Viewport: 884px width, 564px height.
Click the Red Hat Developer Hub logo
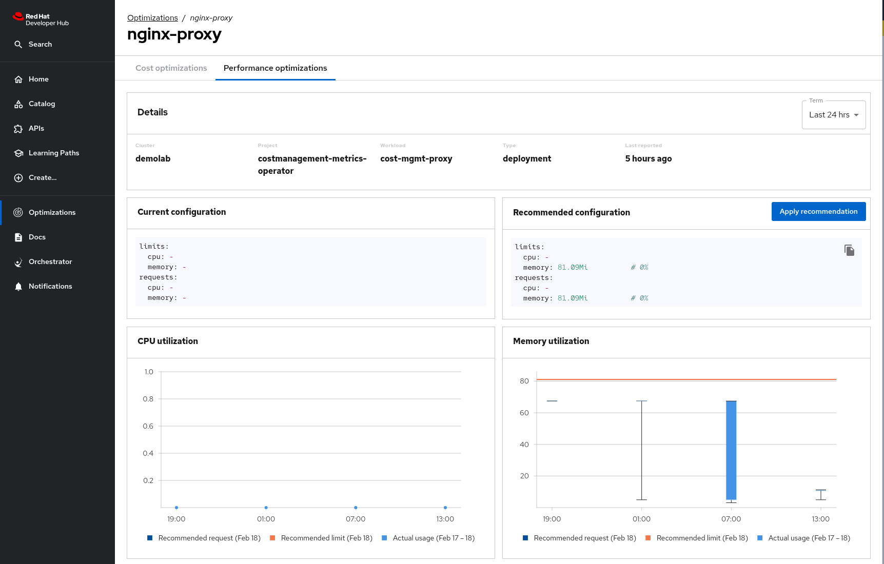(41, 19)
